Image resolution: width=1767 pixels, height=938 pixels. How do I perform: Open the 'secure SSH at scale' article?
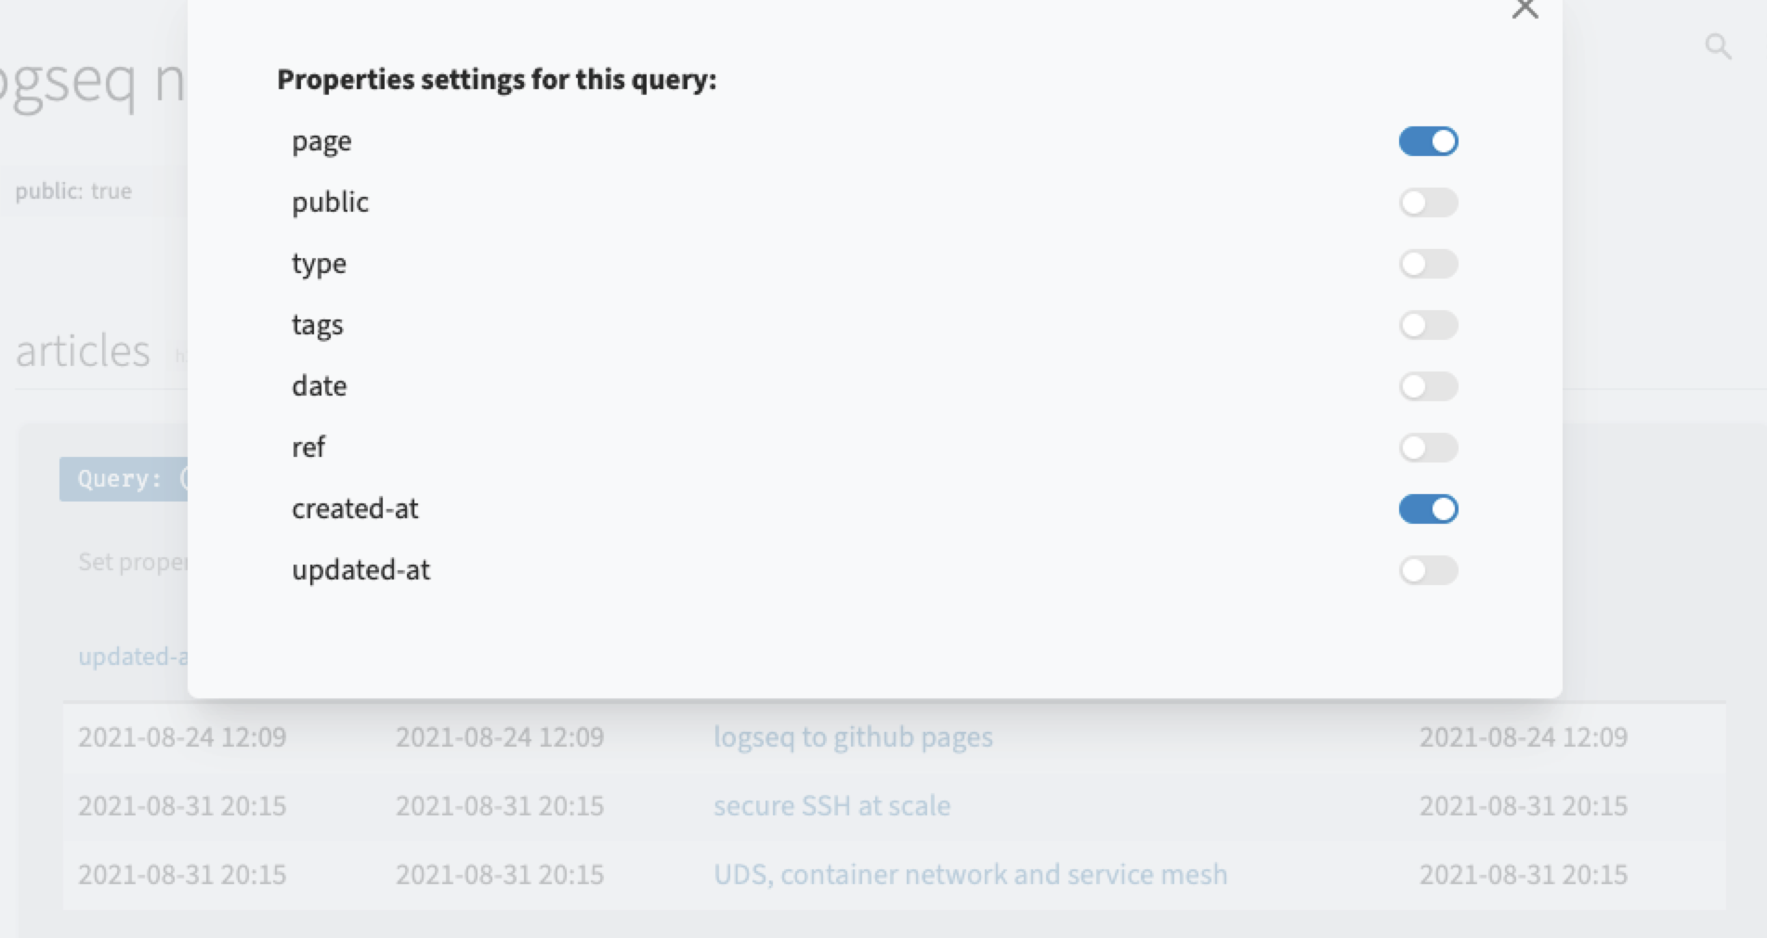click(x=831, y=805)
